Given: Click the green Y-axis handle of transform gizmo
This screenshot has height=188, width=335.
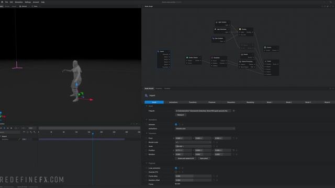Looking at the screenshot, I should [x=81, y=93].
